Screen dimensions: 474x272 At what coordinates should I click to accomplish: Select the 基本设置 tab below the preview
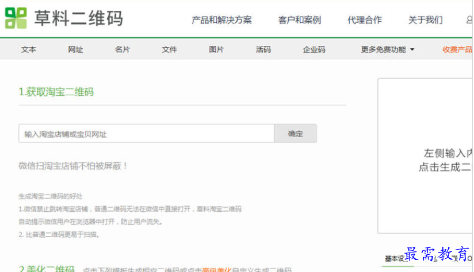[x=397, y=258]
